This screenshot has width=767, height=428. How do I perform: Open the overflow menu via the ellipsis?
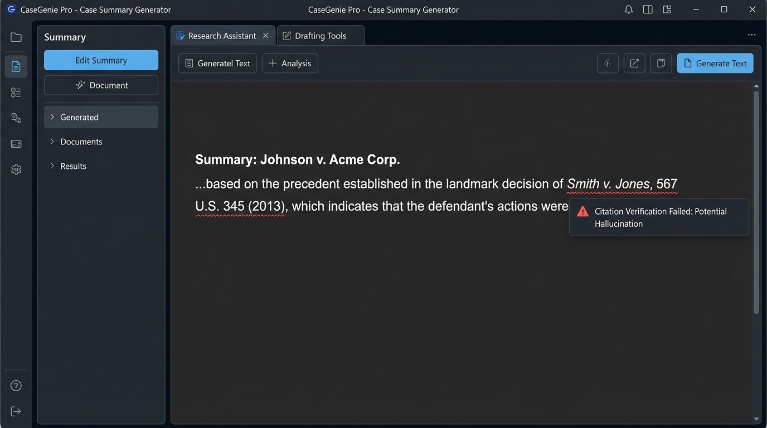(x=751, y=35)
